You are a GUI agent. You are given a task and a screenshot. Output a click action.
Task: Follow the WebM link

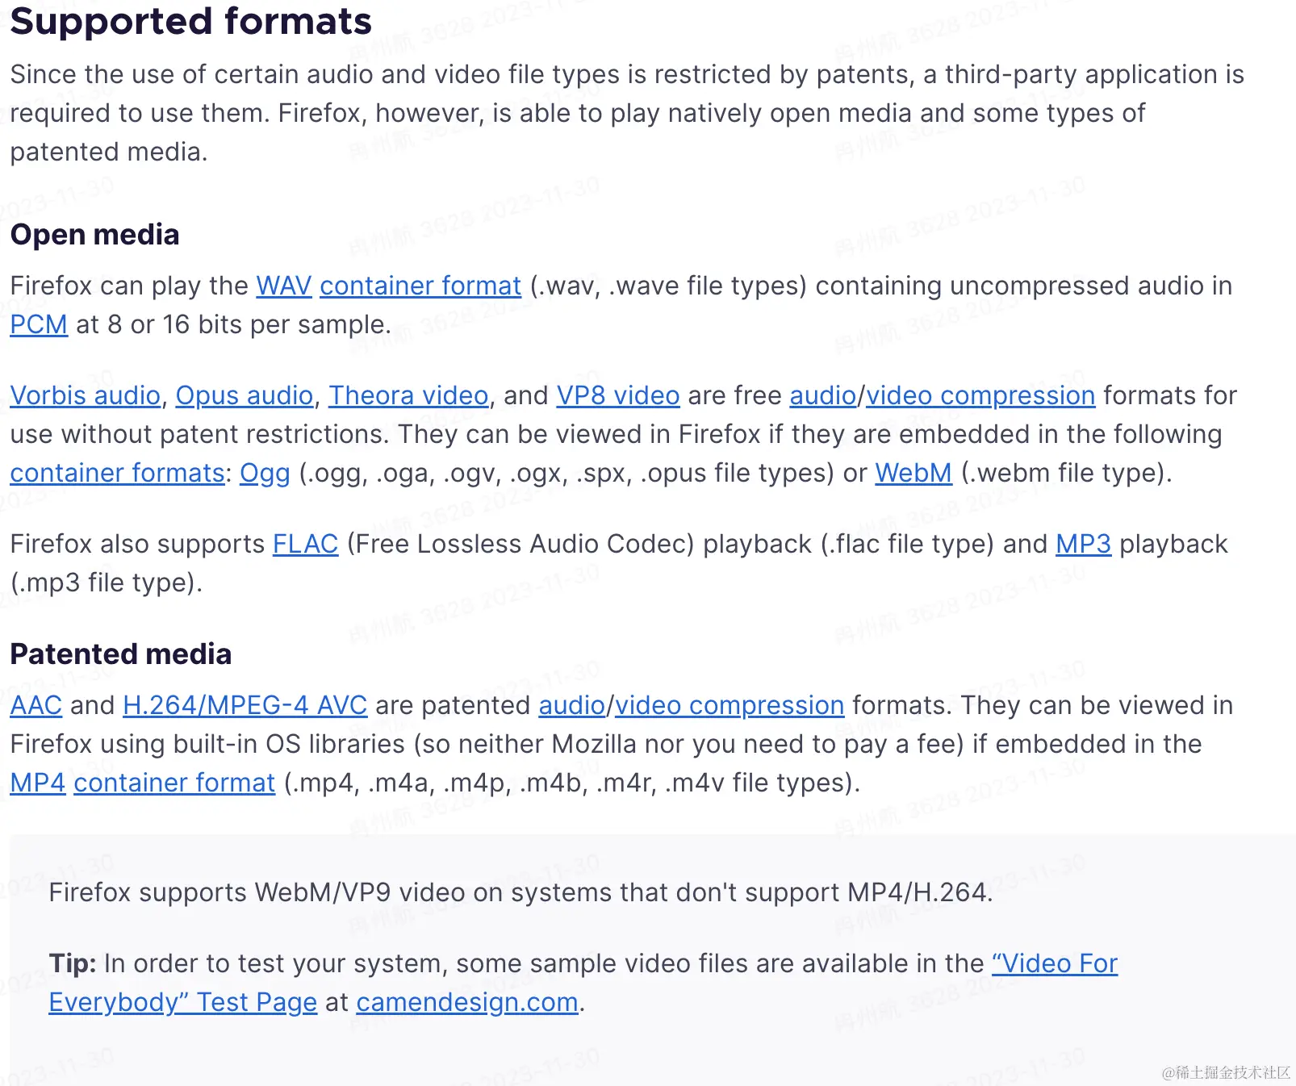(913, 473)
